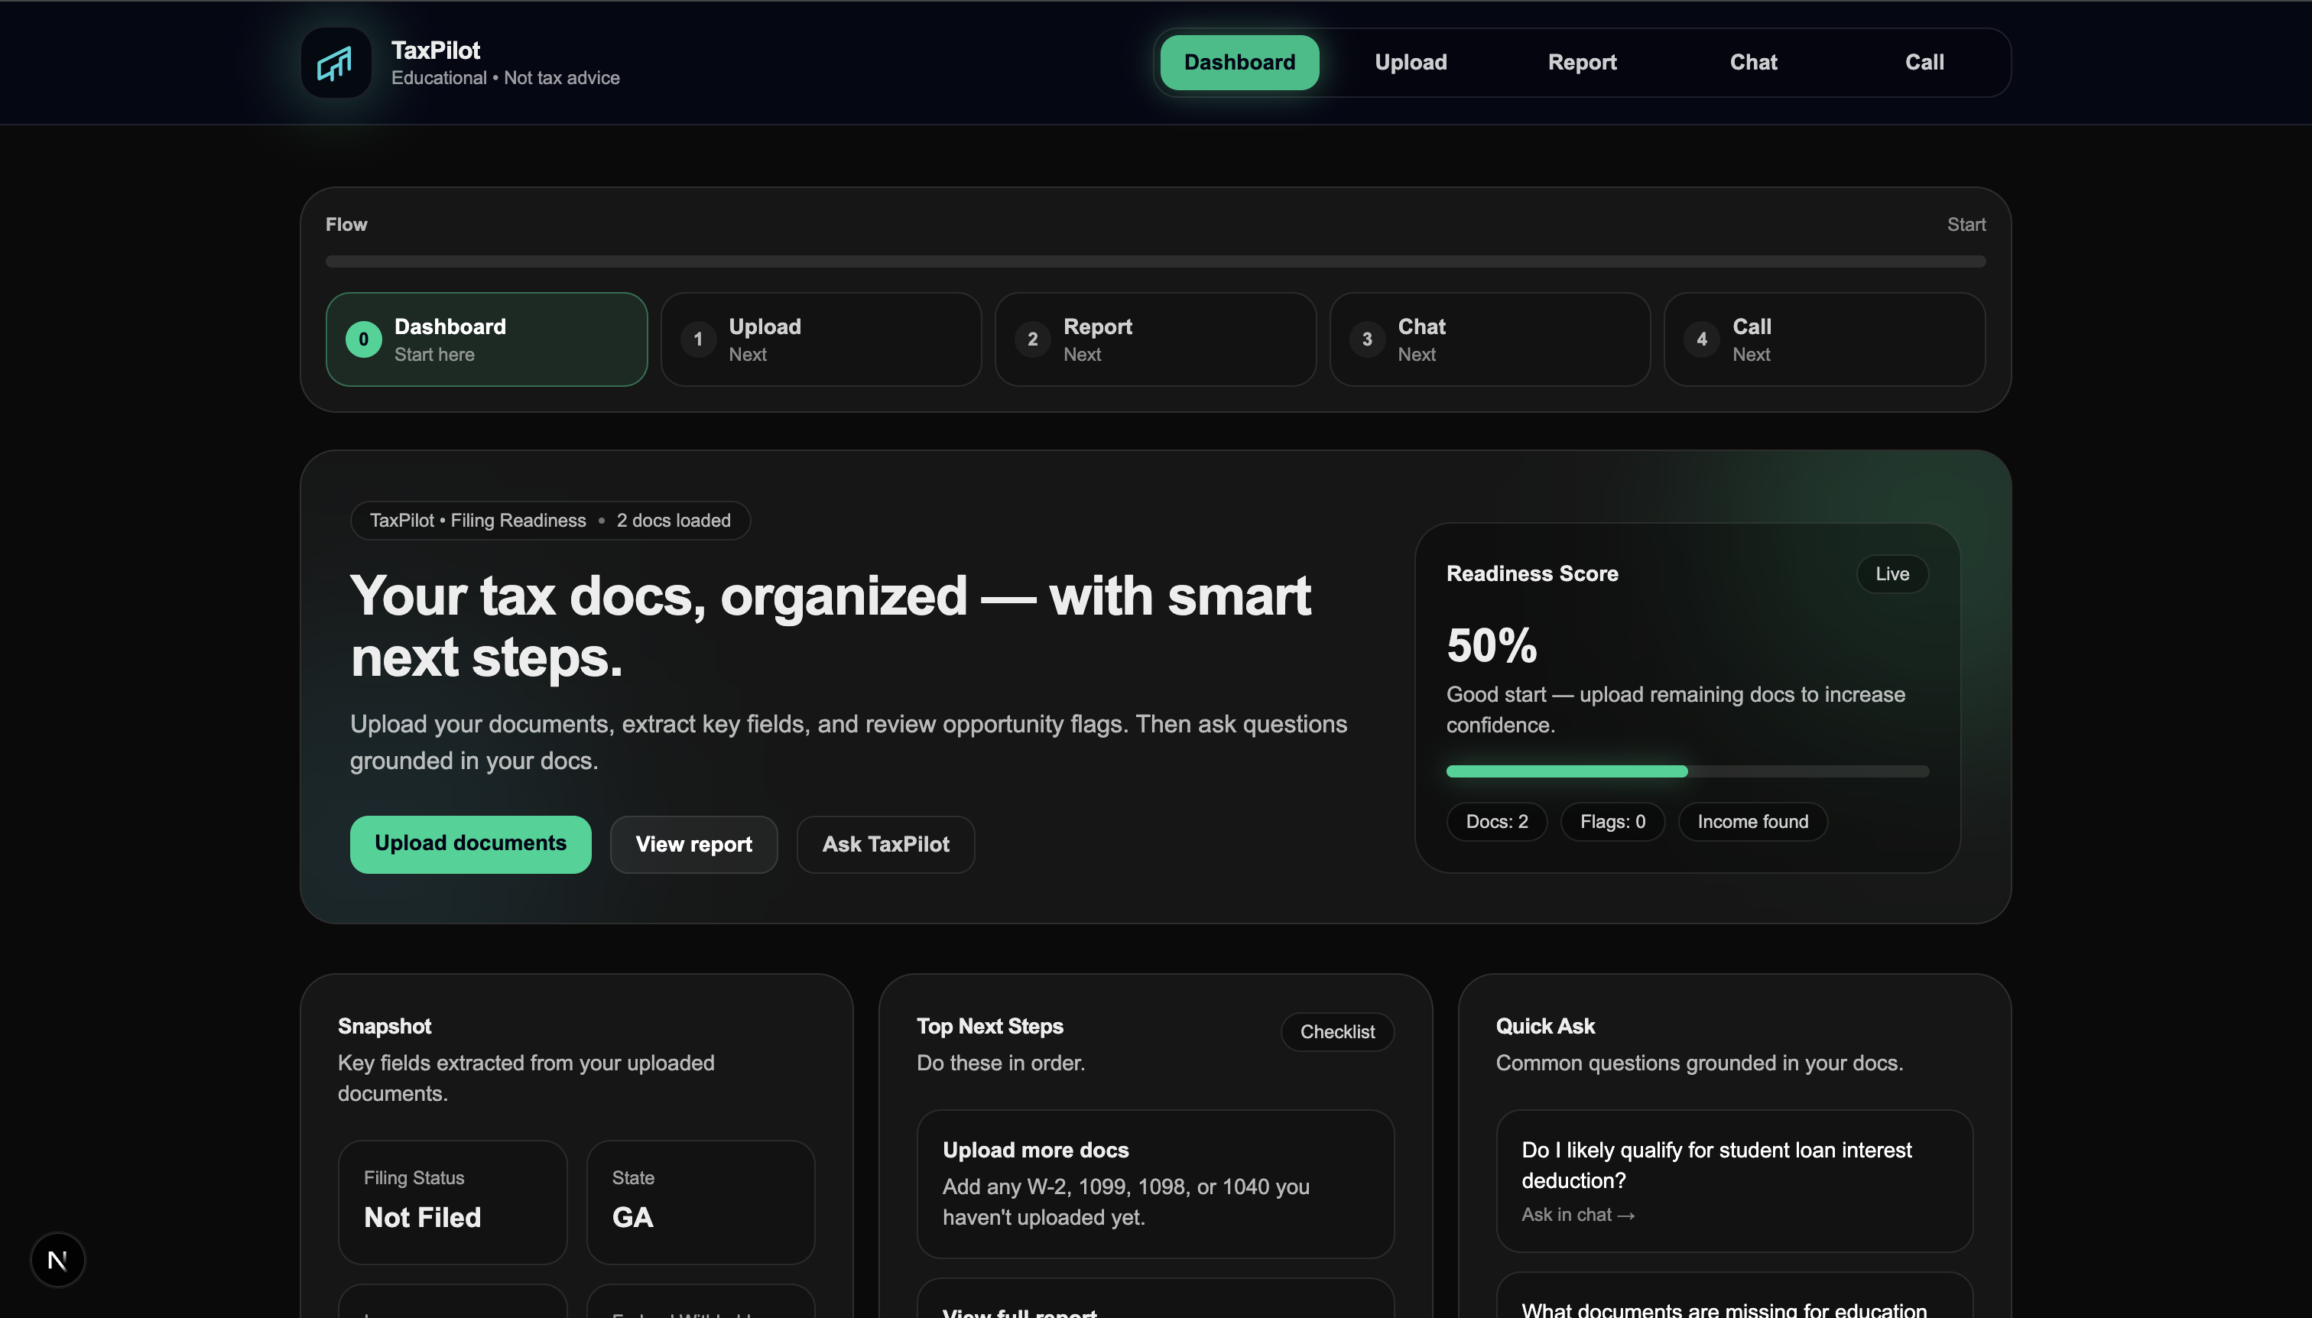Select the Call nav tab
This screenshot has width=2312, height=1318.
[1924, 63]
